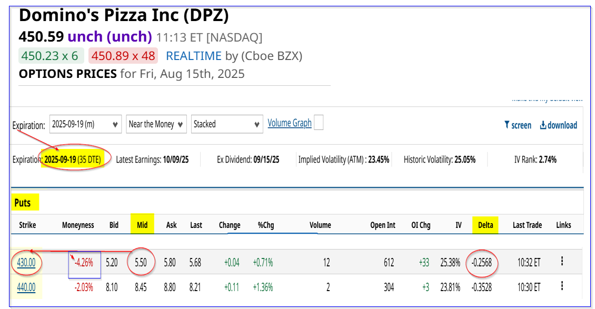Download the options data
Image resolution: width=595 pixels, height=309 pixels.
(559, 125)
